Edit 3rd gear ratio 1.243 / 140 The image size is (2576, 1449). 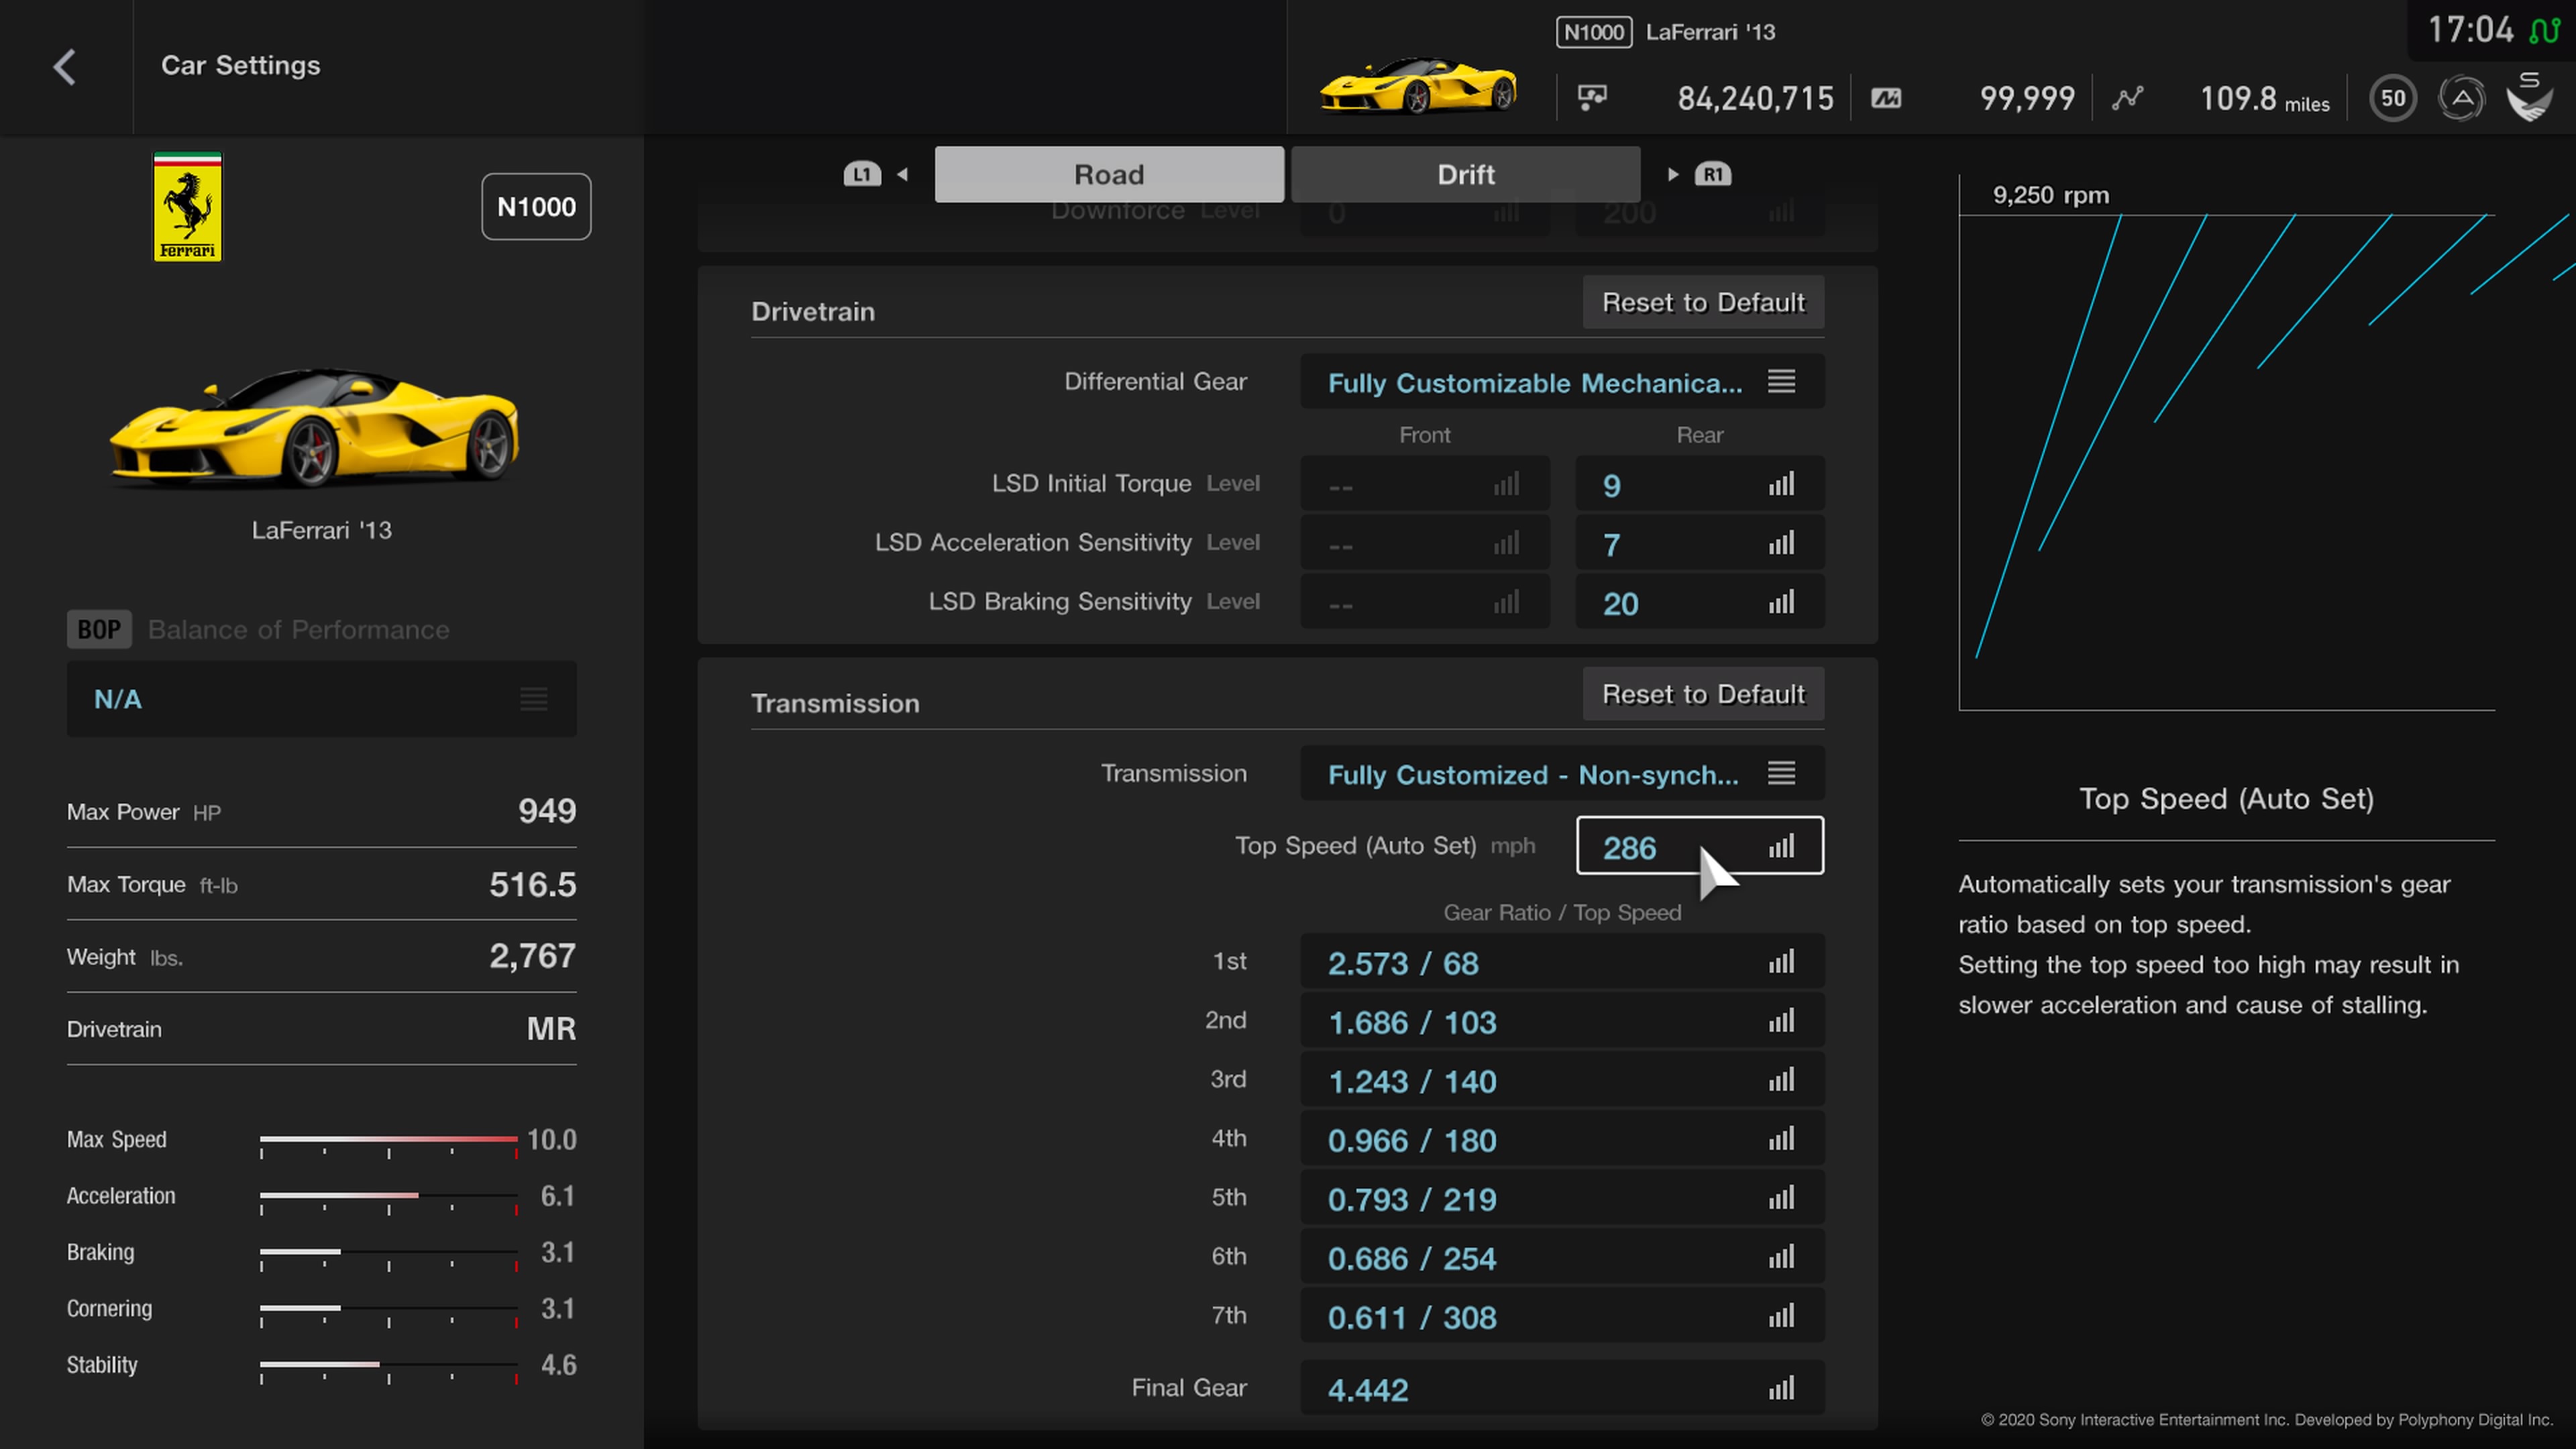1562,1080
